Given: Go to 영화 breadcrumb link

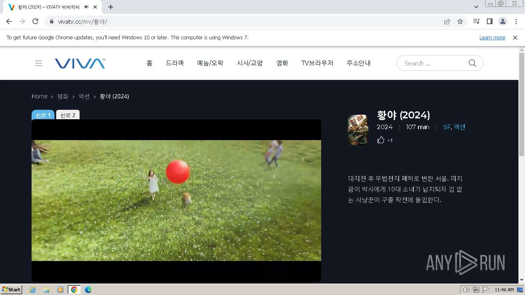Looking at the screenshot, I should point(63,96).
